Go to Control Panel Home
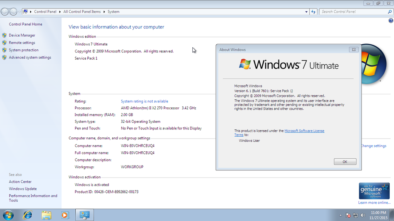The image size is (394, 221). click(x=25, y=24)
